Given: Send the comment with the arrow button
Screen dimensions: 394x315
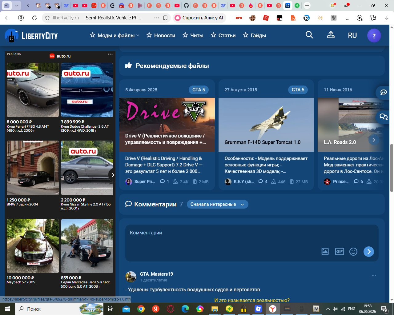Looking at the screenshot, I should click(369, 252).
